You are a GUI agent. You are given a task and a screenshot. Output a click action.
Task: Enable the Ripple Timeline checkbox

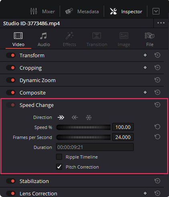pos(59,157)
